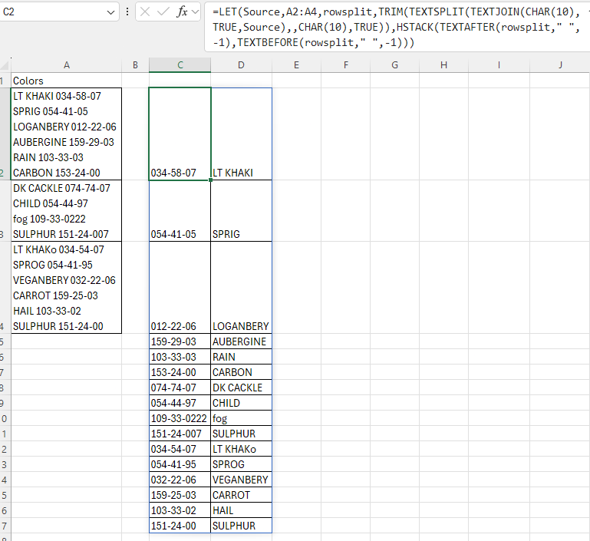The width and height of the screenshot is (590, 541).
Task: Click cell showing DK CACKLE in column D
Action: 241,388
